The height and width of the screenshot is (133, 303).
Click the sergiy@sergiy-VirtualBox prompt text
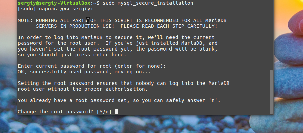tap(54, 3)
